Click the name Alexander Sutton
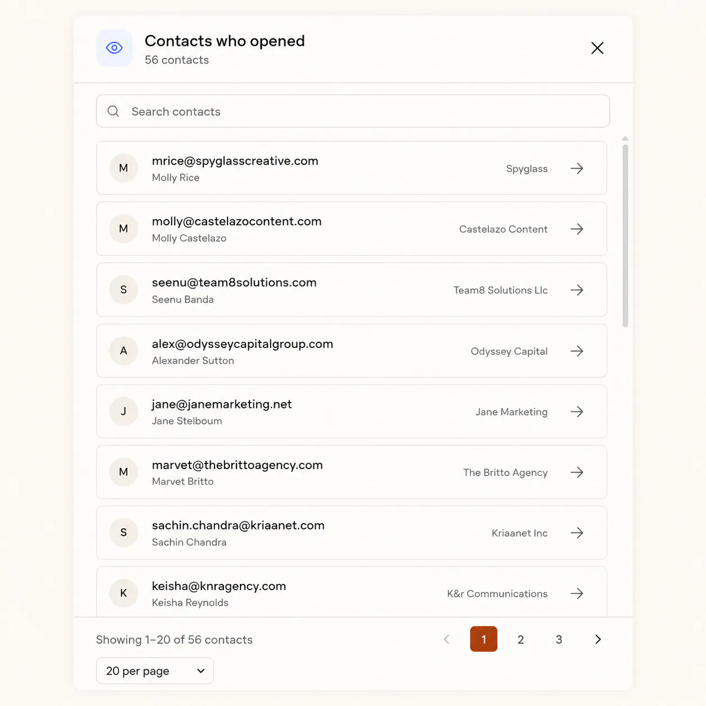 coord(193,360)
